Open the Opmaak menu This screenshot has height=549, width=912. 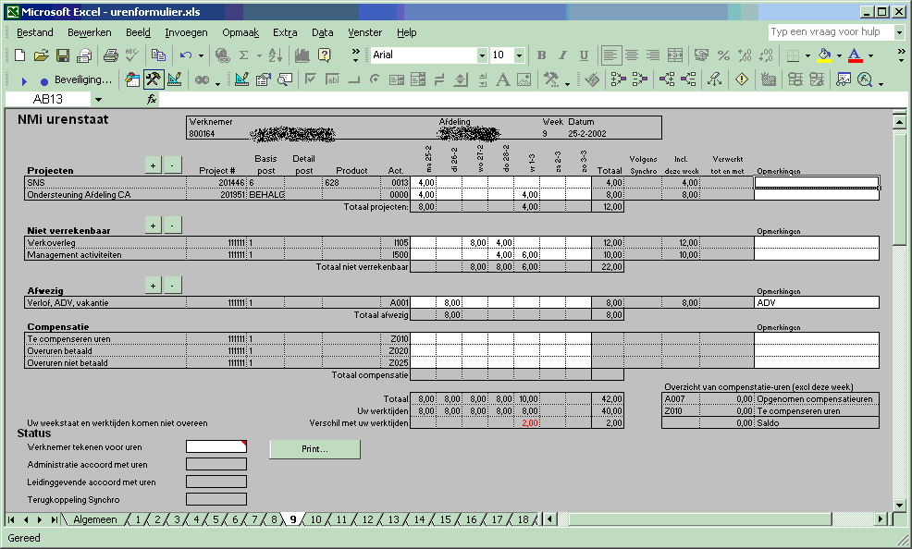point(240,32)
